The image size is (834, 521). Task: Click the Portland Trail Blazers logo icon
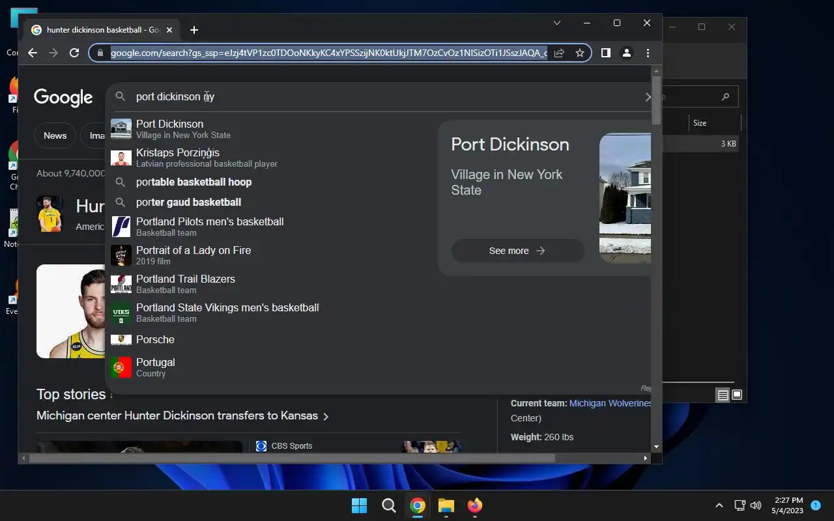121,284
